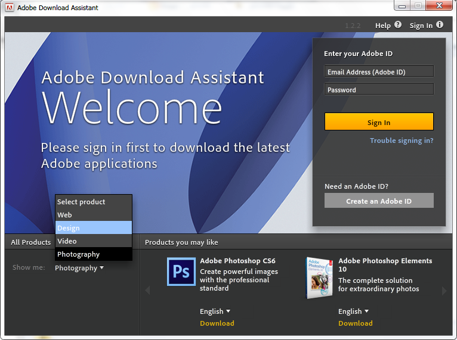Click the Adobe Photoshop CS6 Ps icon
This screenshot has width=457, height=340.
(x=181, y=272)
